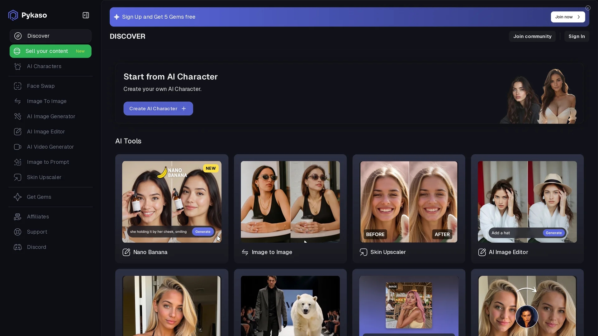Click the 'AI Image Generator' sidebar label

click(51, 117)
